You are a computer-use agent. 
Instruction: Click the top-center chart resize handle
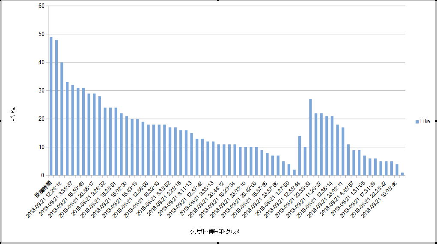click(x=218, y=1)
